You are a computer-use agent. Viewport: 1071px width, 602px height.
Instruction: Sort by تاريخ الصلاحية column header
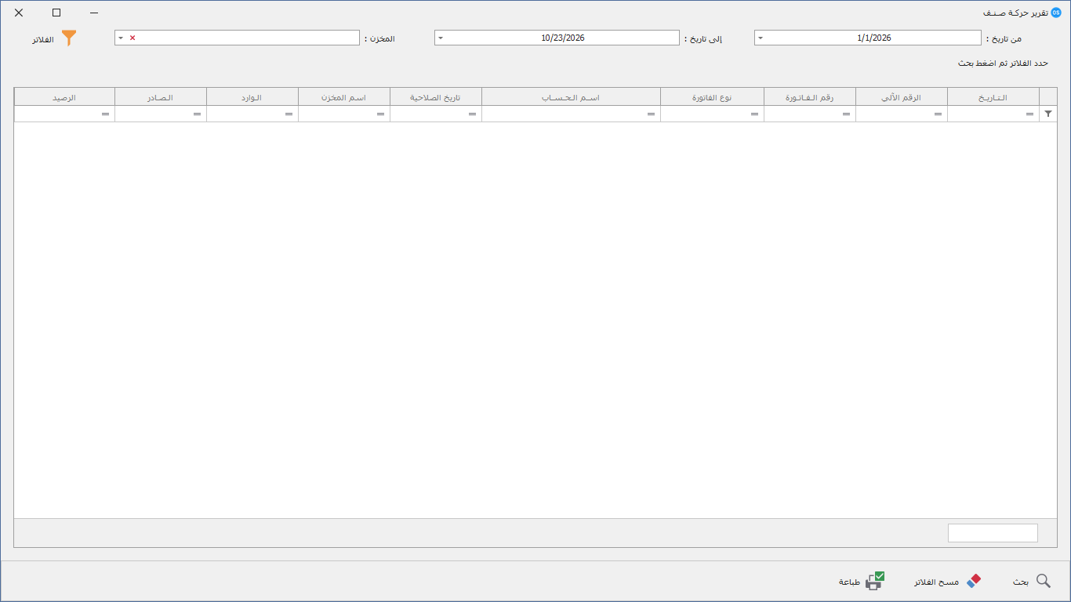[x=436, y=97]
